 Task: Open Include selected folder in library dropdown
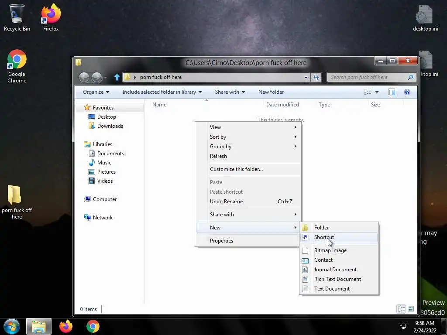tap(162, 92)
